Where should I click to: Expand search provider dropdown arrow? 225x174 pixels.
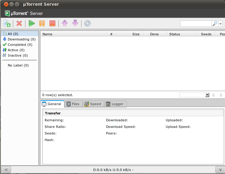(x=220, y=24)
